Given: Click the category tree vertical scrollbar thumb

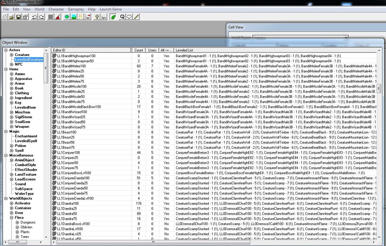Looking at the screenshot, I should tap(46, 68).
